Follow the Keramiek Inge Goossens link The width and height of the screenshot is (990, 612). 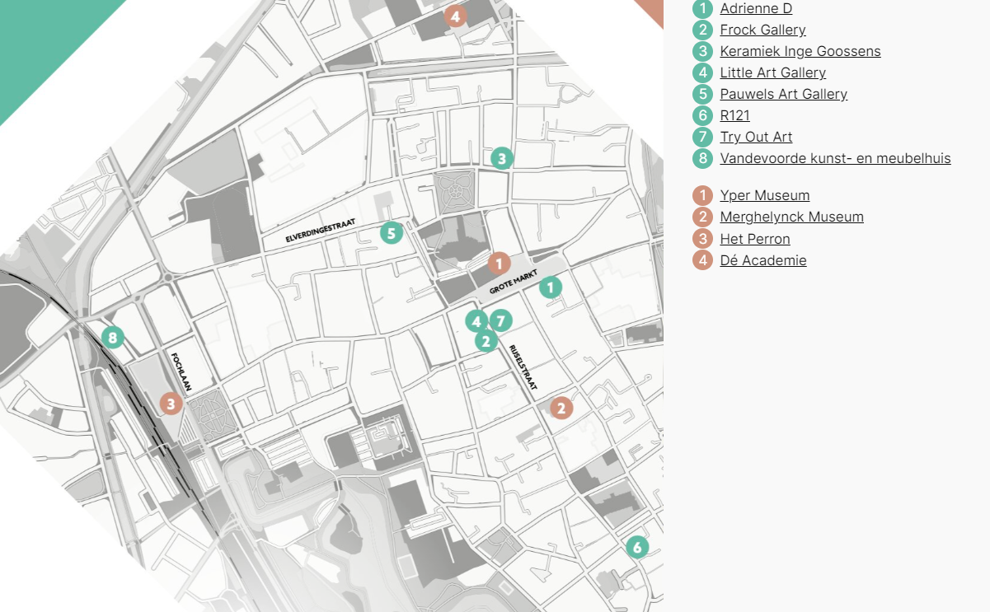pos(800,51)
